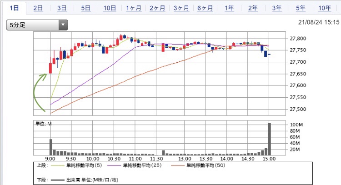Viewport: 341px width, 185px height.
Task: Click the 60M volume axis label
Action: [295, 137]
